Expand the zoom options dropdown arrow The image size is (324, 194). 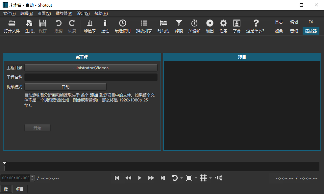(x=196, y=178)
